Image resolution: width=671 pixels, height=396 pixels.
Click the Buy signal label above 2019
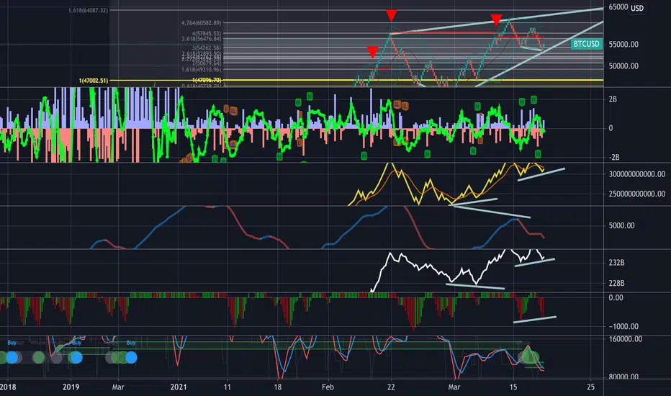pyautogui.click(x=76, y=343)
